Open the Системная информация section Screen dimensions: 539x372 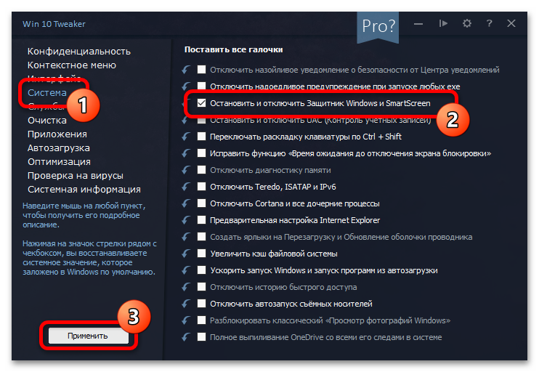(84, 189)
